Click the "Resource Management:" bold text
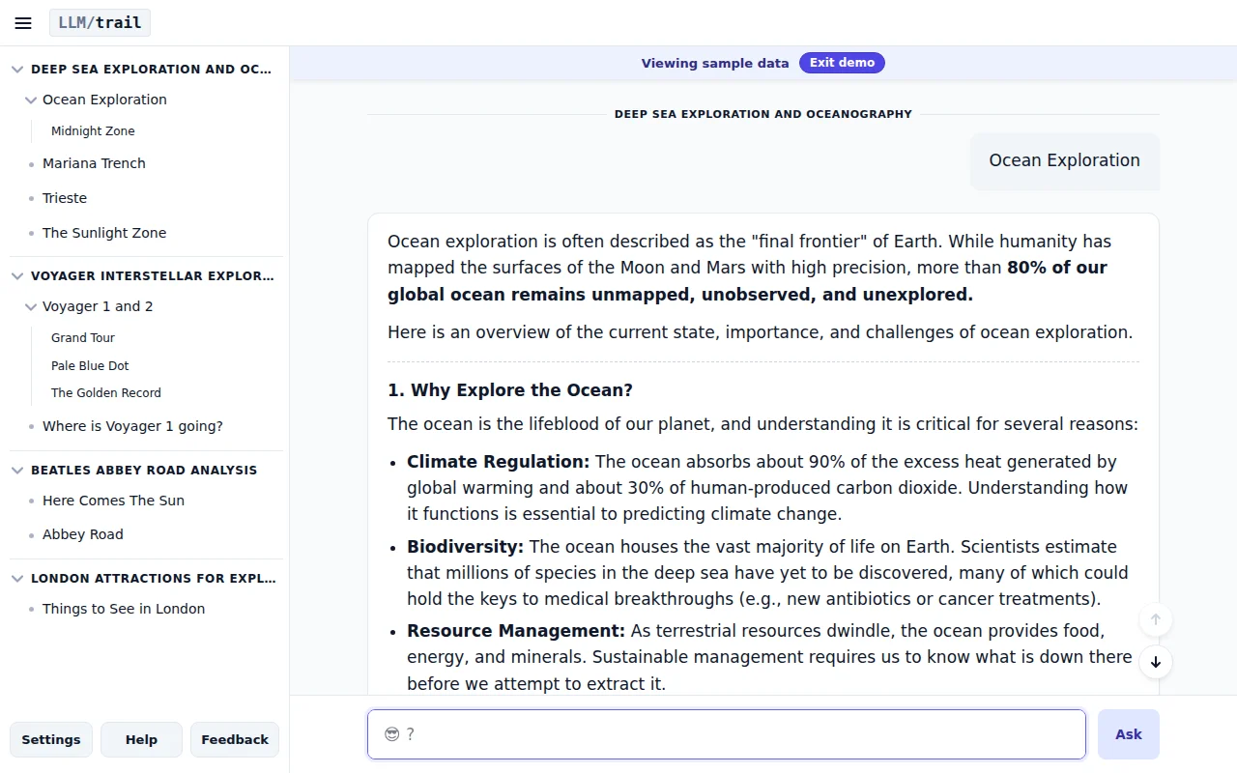Image resolution: width=1237 pixels, height=773 pixels. (x=516, y=631)
